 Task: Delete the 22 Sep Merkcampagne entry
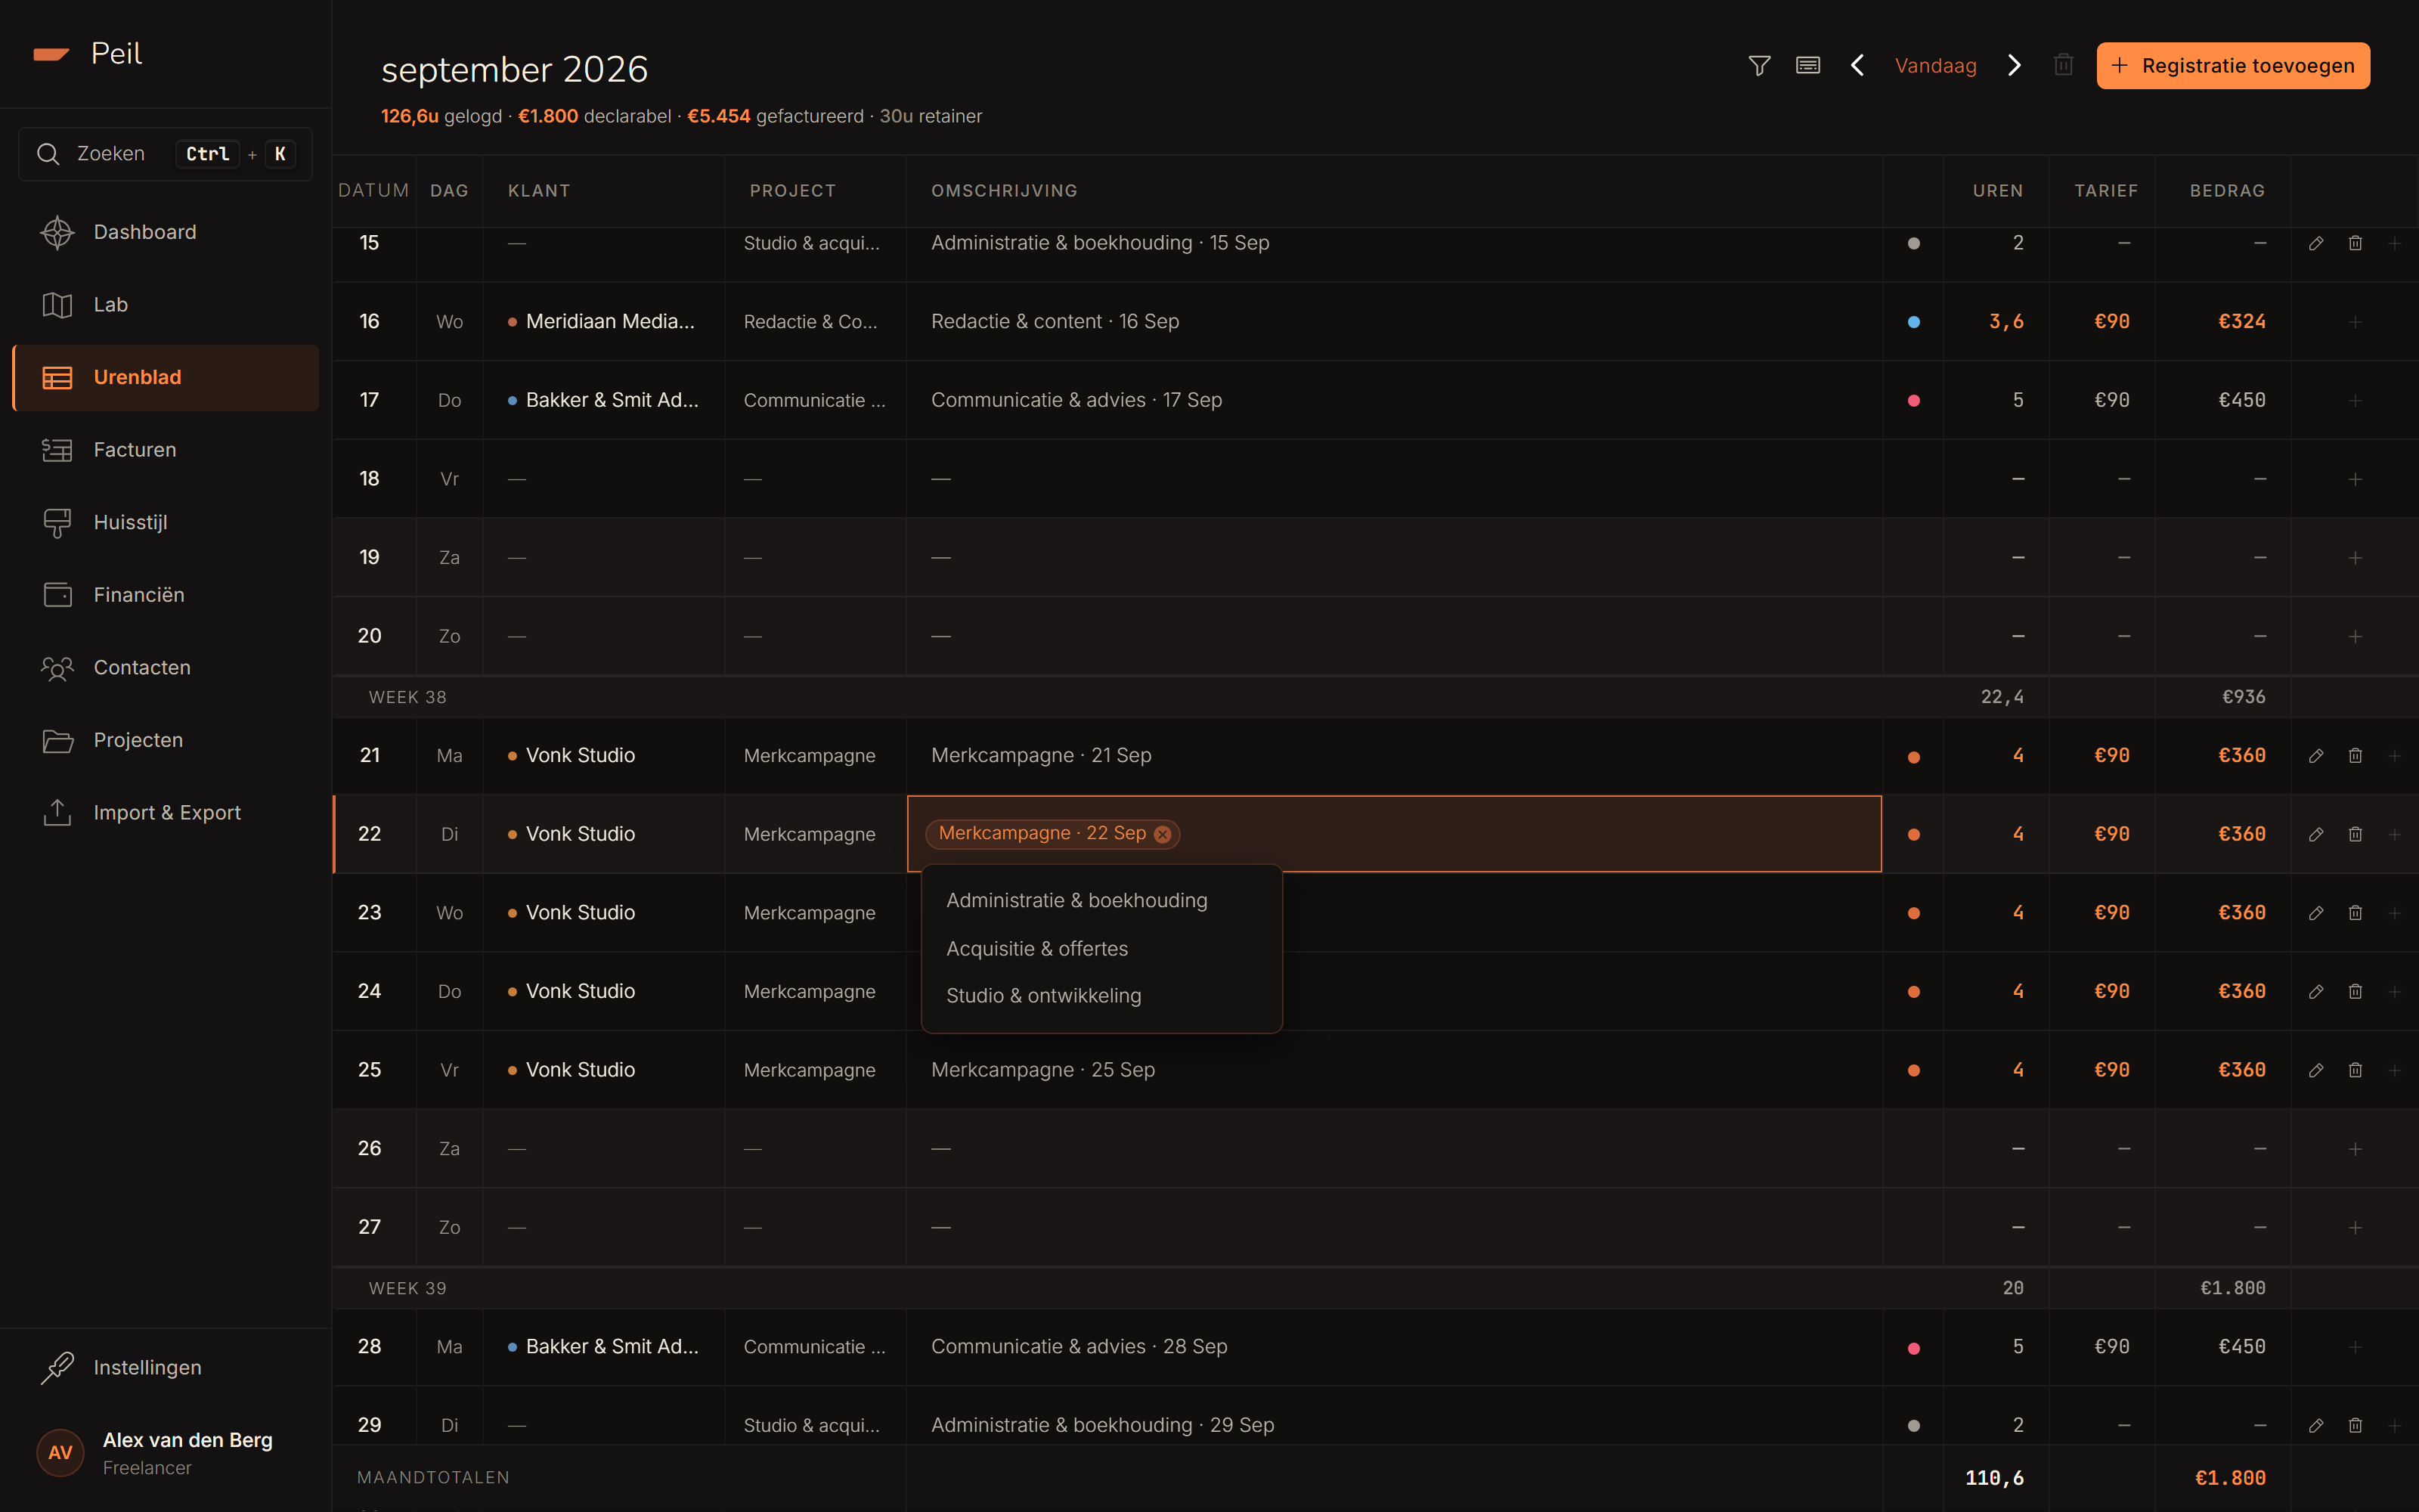pos(2355,834)
